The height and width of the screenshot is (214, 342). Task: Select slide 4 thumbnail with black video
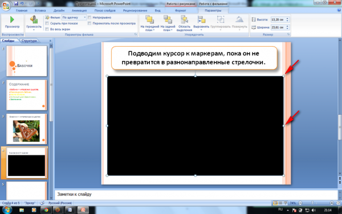coord(27,163)
